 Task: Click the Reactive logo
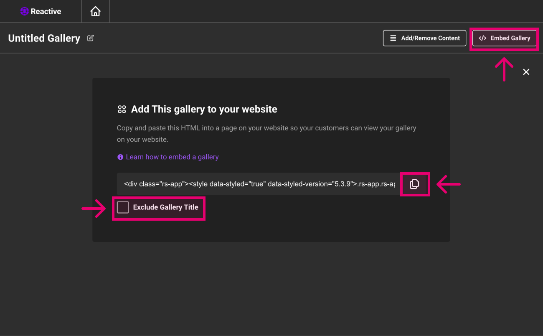tap(41, 11)
